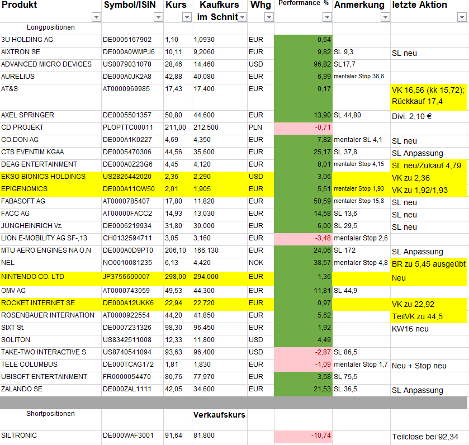Image resolution: width=469 pixels, height=445 pixels.
Task: Select ADVANCED MICRO DEVICES product cell
Action: (50, 65)
